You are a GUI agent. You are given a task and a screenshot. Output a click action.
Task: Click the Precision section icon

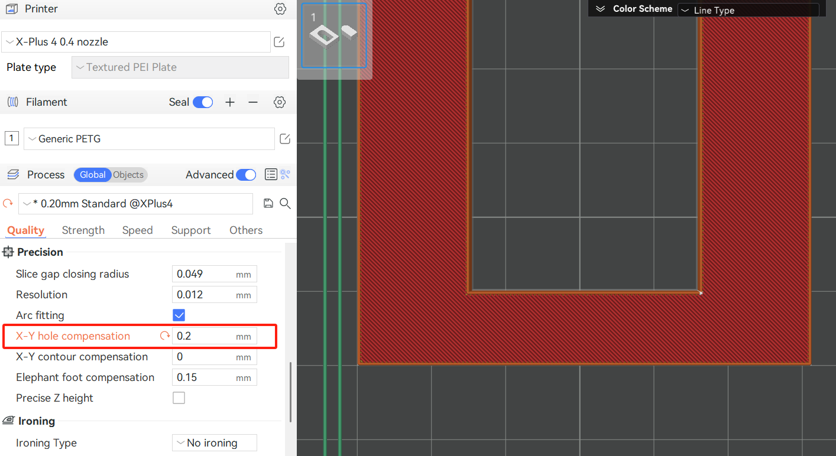(x=8, y=252)
